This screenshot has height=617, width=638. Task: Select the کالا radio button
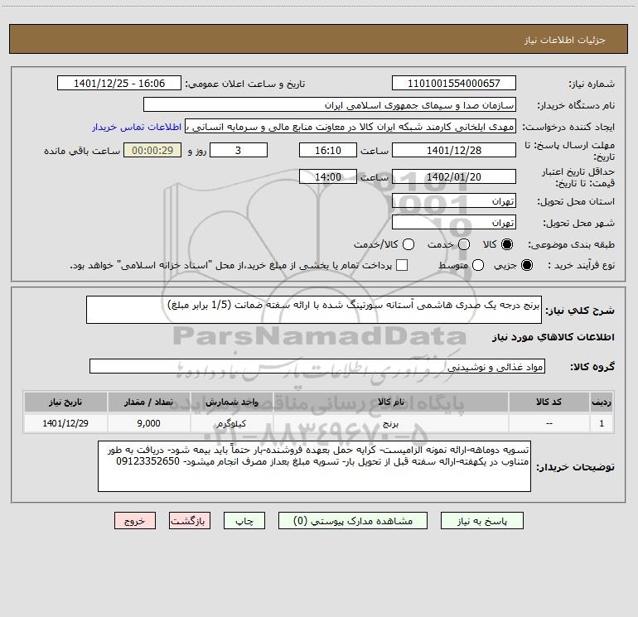click(507, 244)
